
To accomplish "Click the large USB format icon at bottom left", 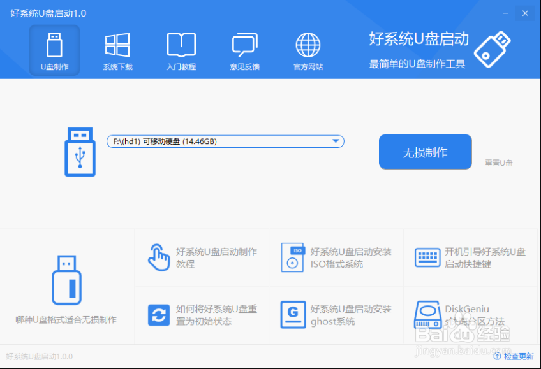I will click(66, 280).
